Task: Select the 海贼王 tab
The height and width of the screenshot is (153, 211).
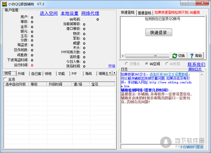Action: coord(103,74)
